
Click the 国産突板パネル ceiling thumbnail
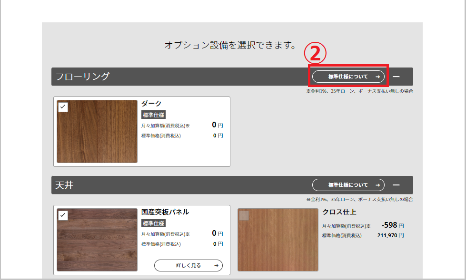coord(97,240)
